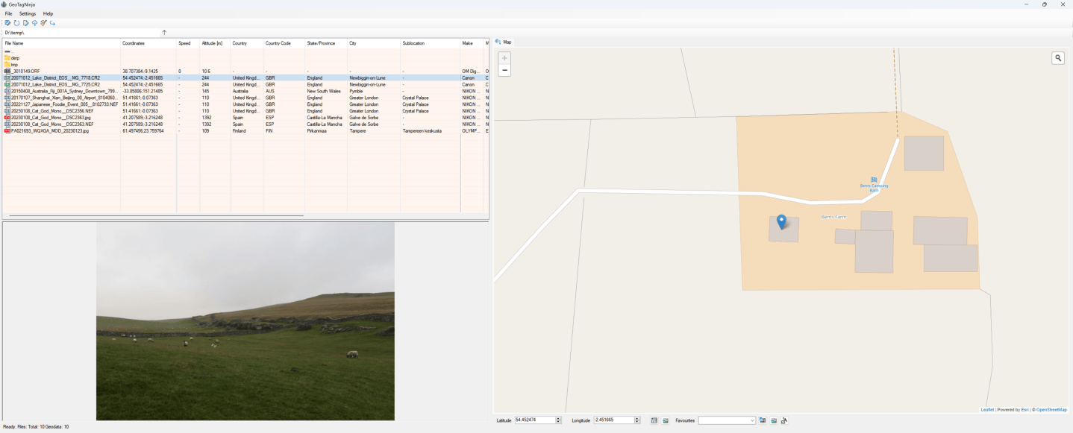This screenshot has width=1073, height=433.
Task: Click the picture icon left of Favourites label
Action: click(x=666, y=420)
